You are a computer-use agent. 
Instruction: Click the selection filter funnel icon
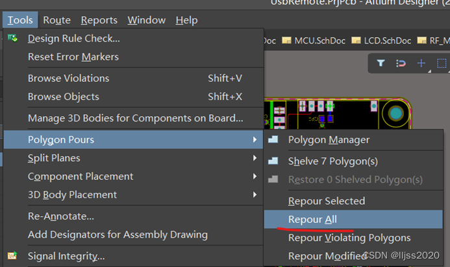(x=381, y=63)
